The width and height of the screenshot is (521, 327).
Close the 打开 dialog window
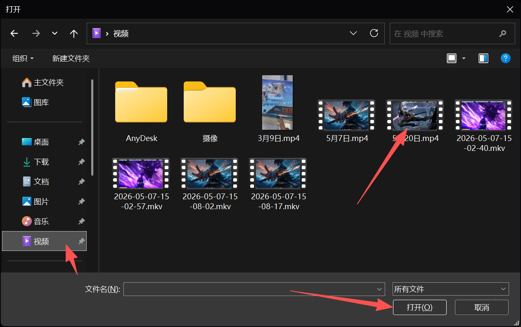[x=510, y=9]
